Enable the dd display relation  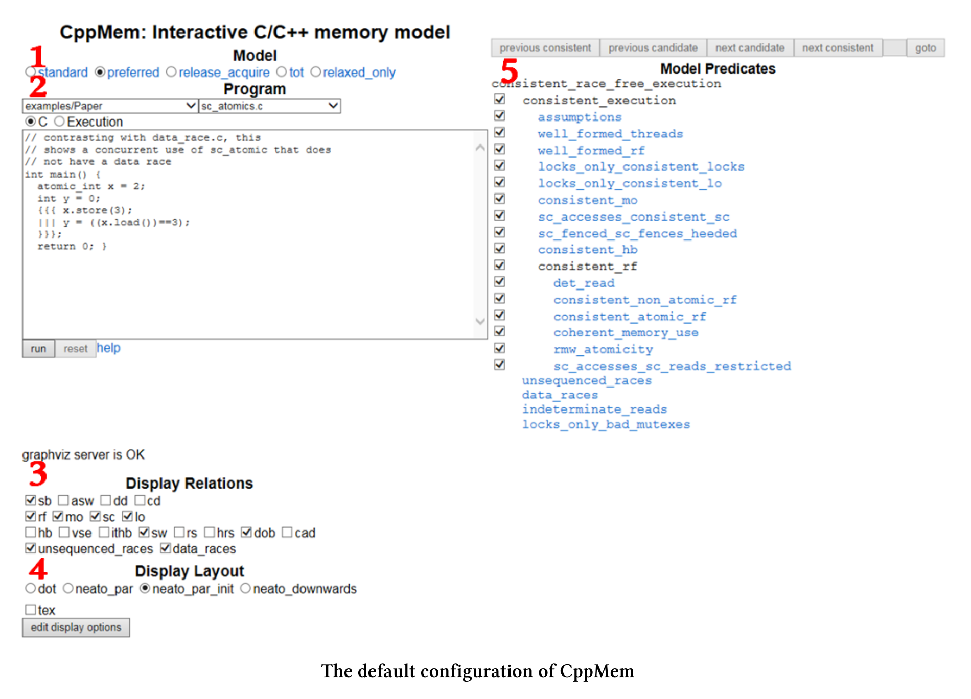tap(106, 500)
